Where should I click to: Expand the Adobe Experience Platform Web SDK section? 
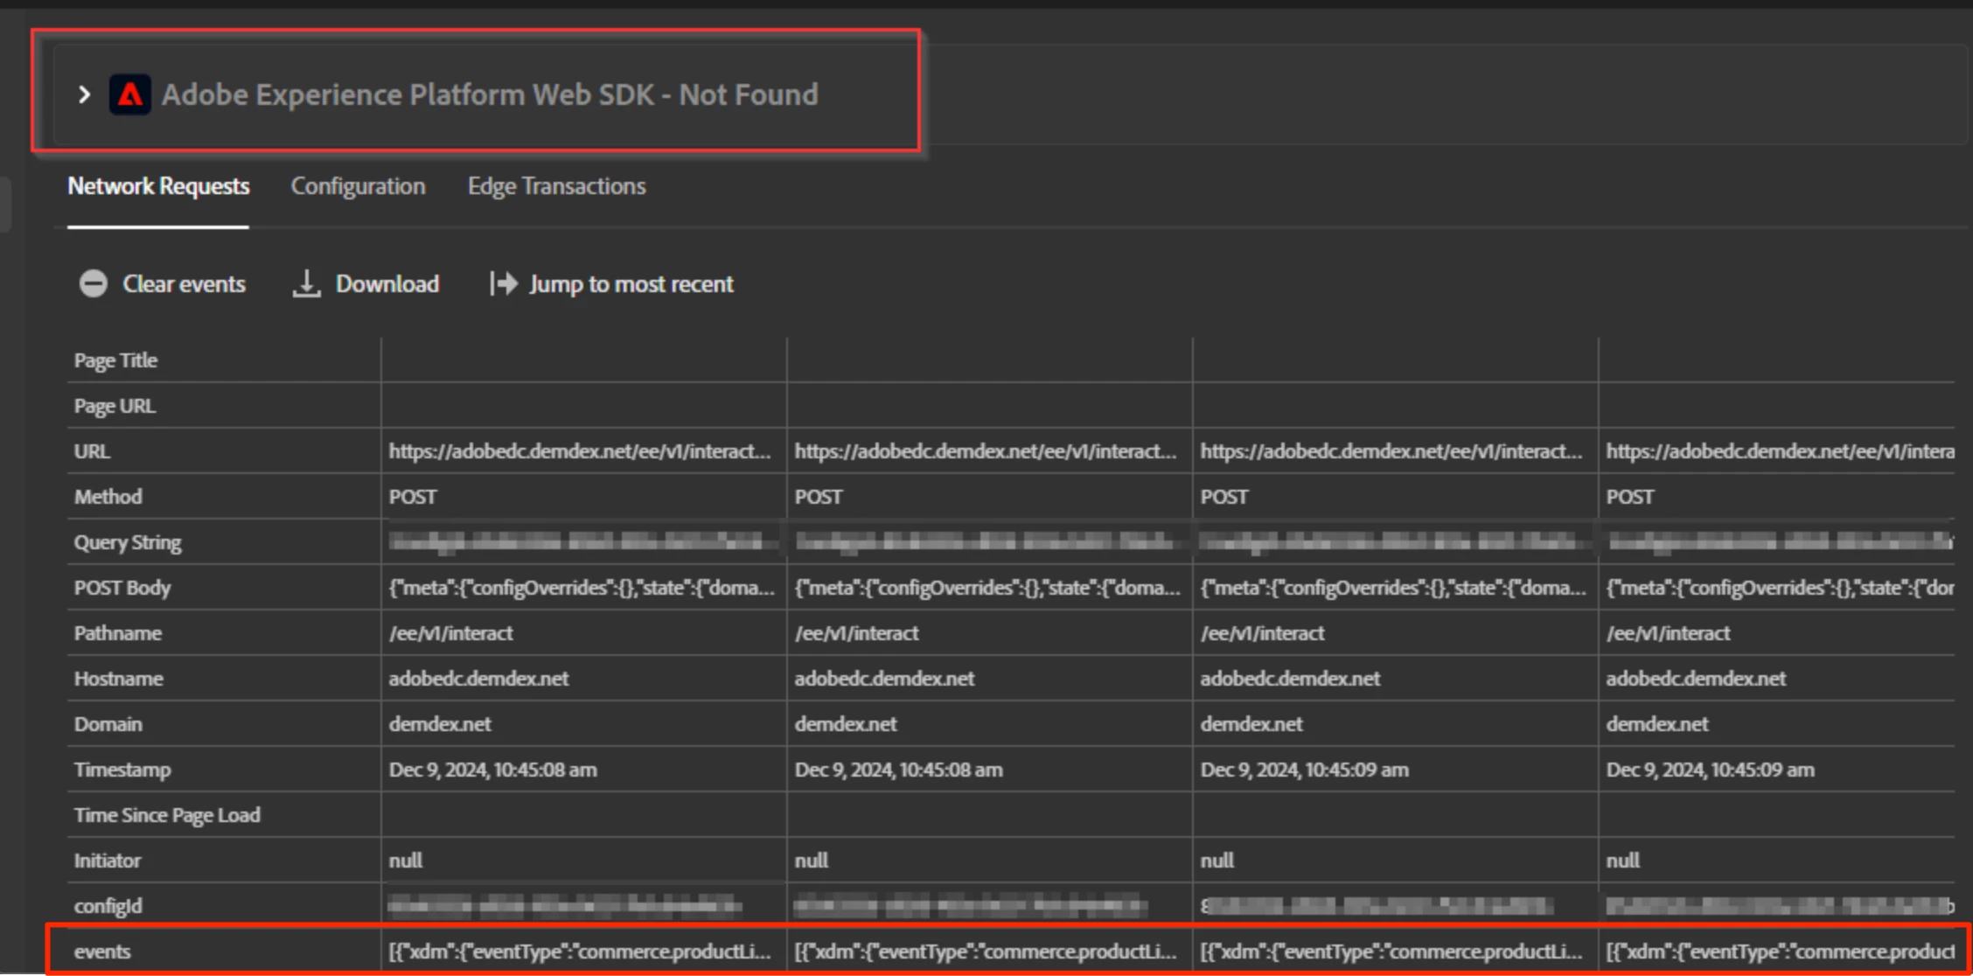84,94
